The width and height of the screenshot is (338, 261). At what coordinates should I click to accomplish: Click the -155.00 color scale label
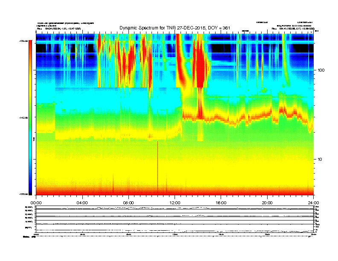pyautogui.click(x=23, y=194)
